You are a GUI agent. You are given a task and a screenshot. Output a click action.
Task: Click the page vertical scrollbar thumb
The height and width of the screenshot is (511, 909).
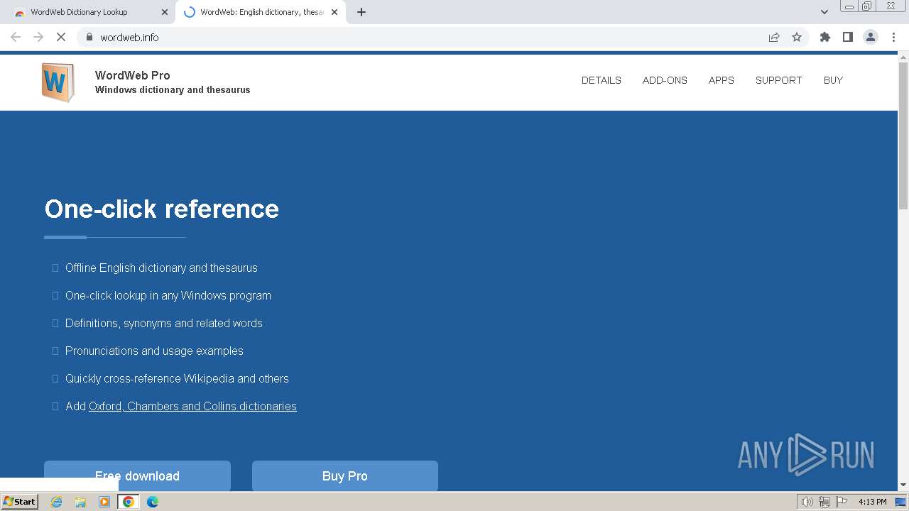[903, 135]
